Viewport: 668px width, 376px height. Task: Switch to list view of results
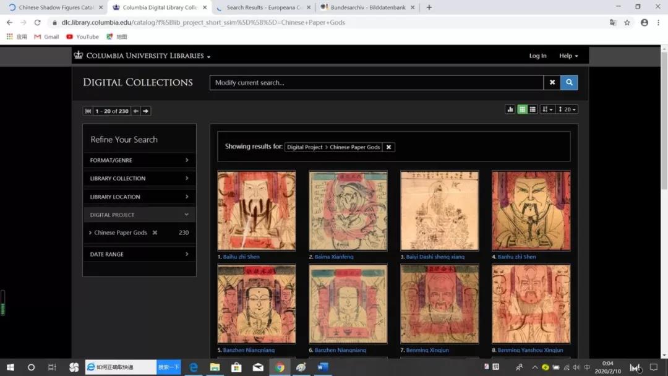coord(533,109)
